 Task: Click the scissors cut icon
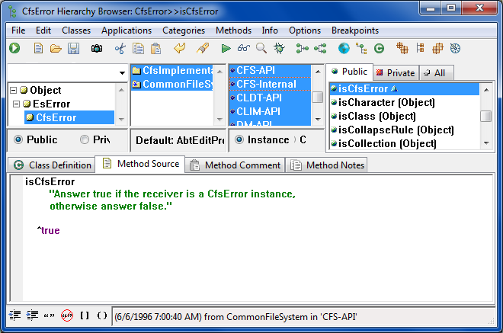(x=120, y=49)
